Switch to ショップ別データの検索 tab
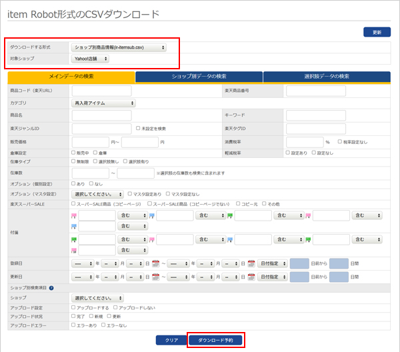 tap(199, 77)
